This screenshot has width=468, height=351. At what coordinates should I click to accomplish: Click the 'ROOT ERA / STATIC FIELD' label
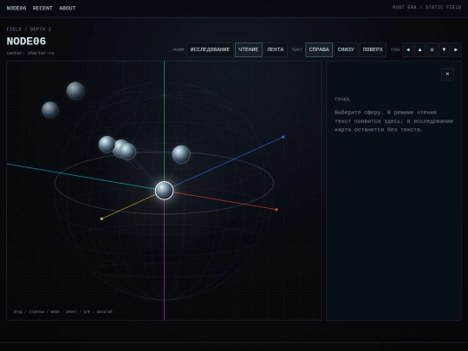pos(426,7)
